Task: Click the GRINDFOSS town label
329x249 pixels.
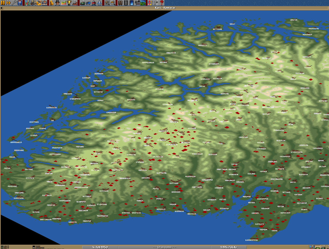Action: 305,88
